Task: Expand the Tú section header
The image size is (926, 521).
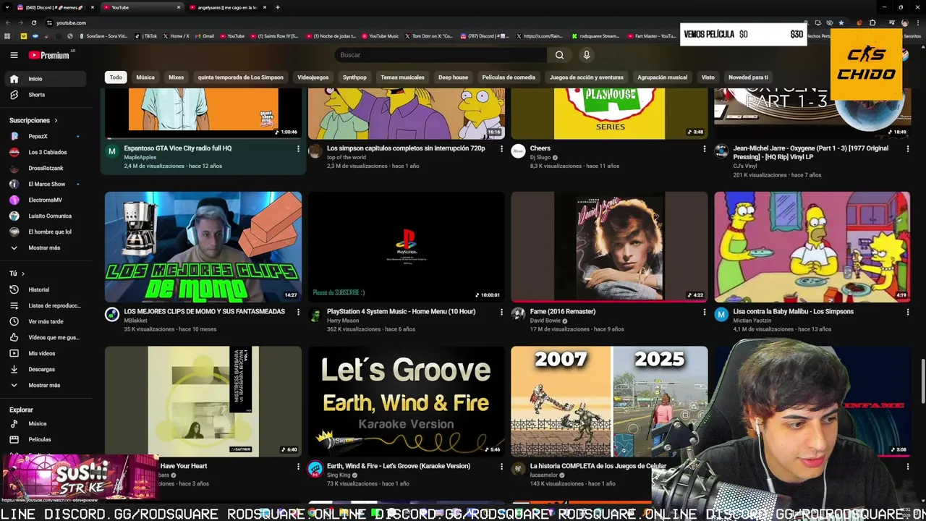Action: point(17,274)
